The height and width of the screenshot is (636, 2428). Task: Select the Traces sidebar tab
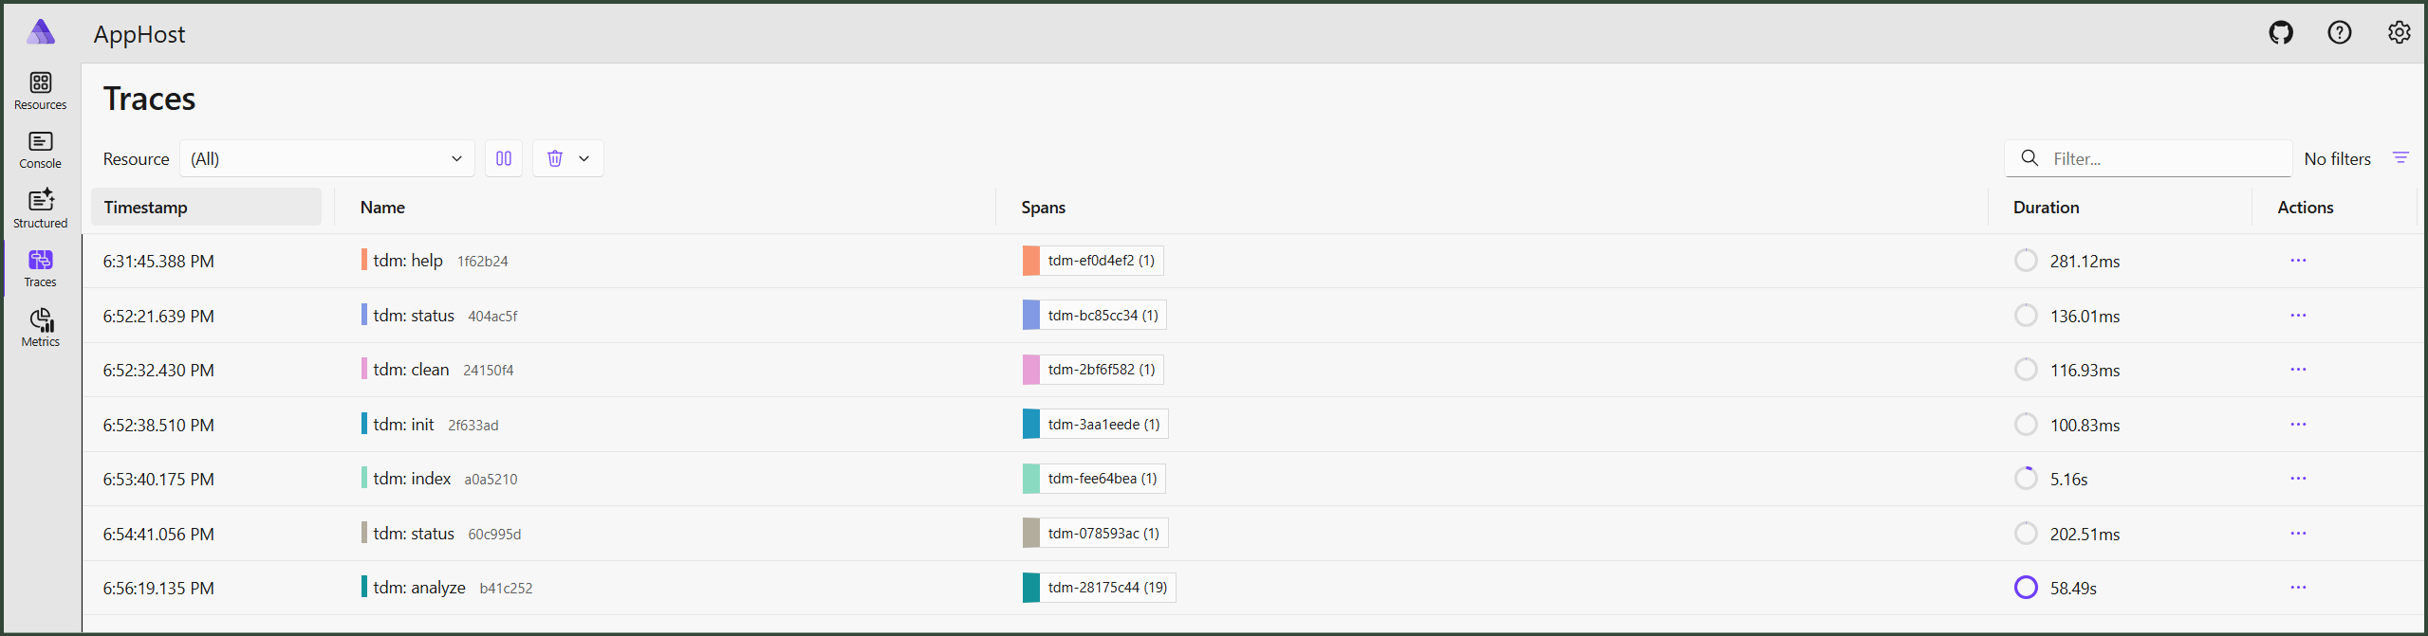[40, 269]
